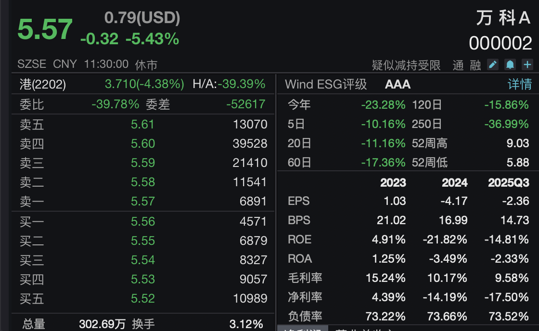
Task: Click the 2025Q3 column header
Action: point(508,183)
